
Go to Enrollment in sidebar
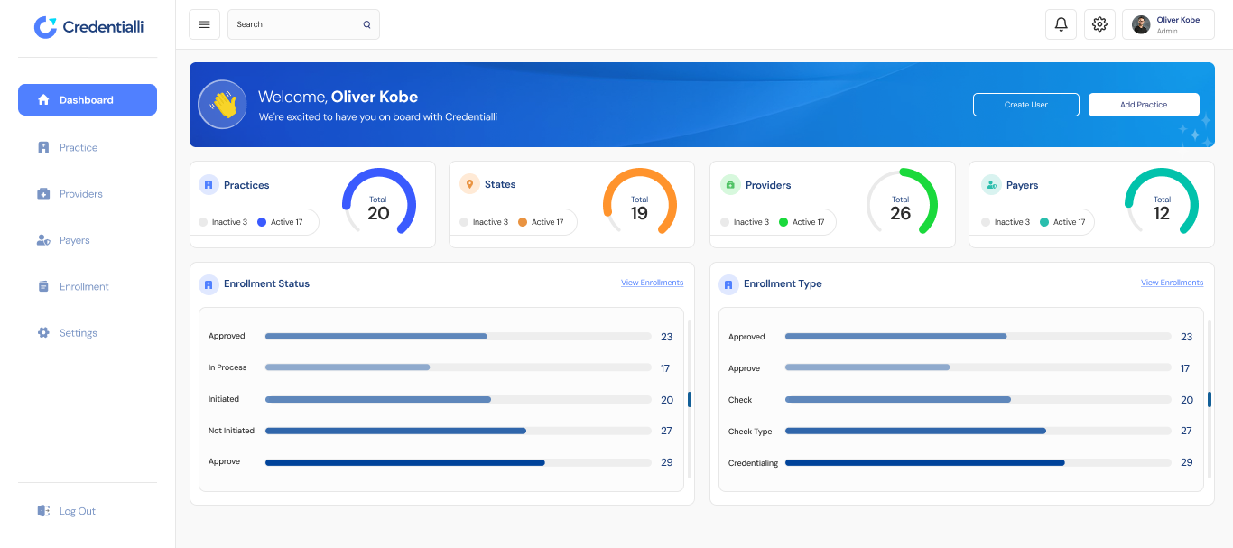(84, 286)
